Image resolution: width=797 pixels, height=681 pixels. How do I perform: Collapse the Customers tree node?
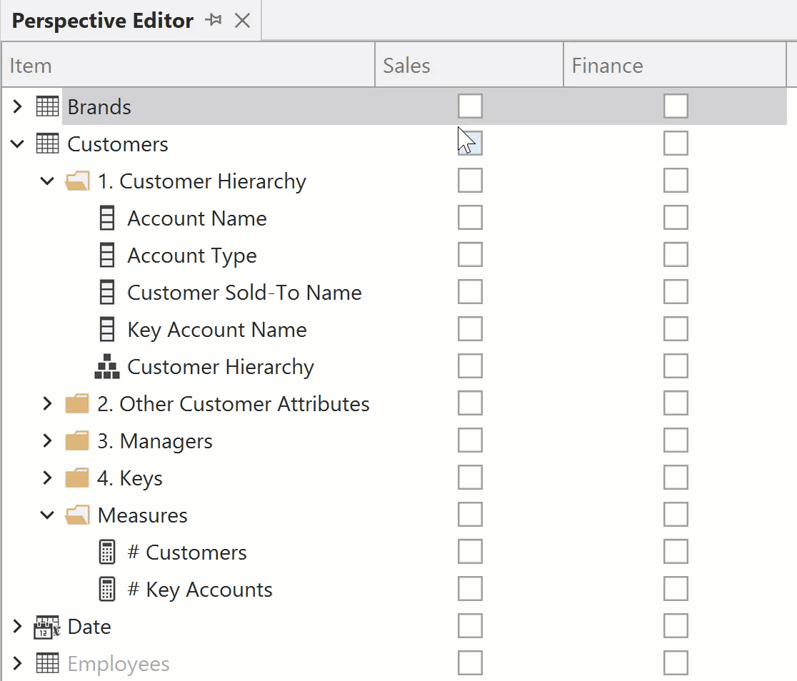point(16,143)
